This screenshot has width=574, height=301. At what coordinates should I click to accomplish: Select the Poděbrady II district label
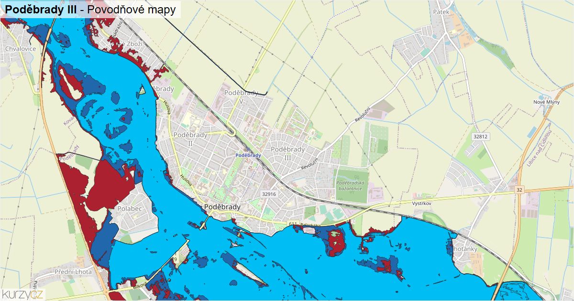(x=190, y=139)
